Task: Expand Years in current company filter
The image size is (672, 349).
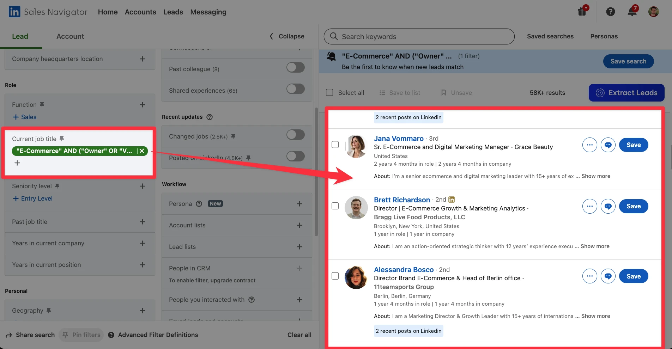Action: (143, 243)
